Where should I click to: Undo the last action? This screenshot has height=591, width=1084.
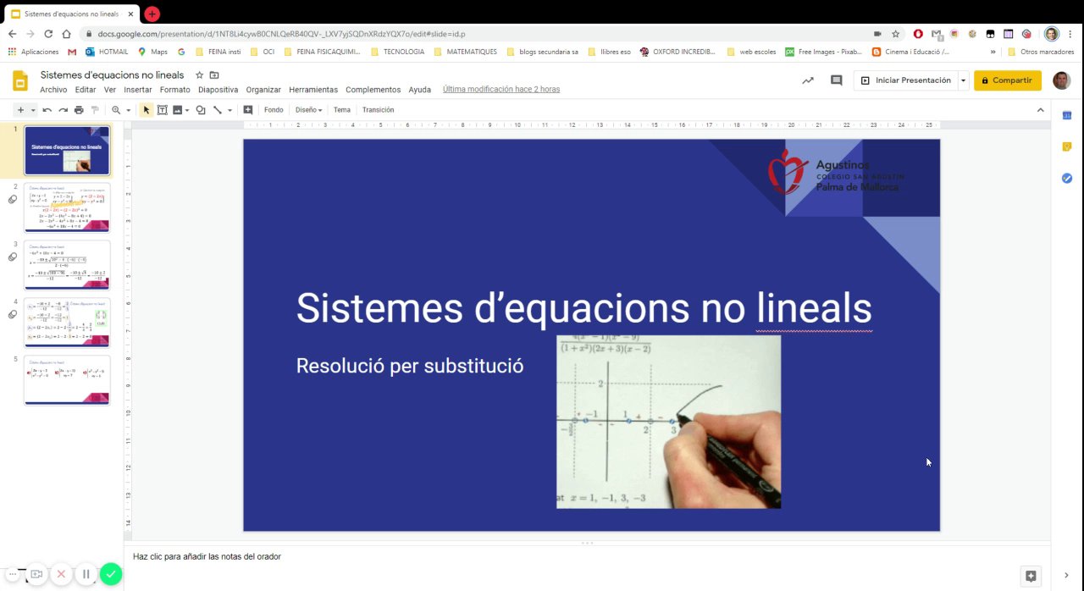(x=47, y=110)
